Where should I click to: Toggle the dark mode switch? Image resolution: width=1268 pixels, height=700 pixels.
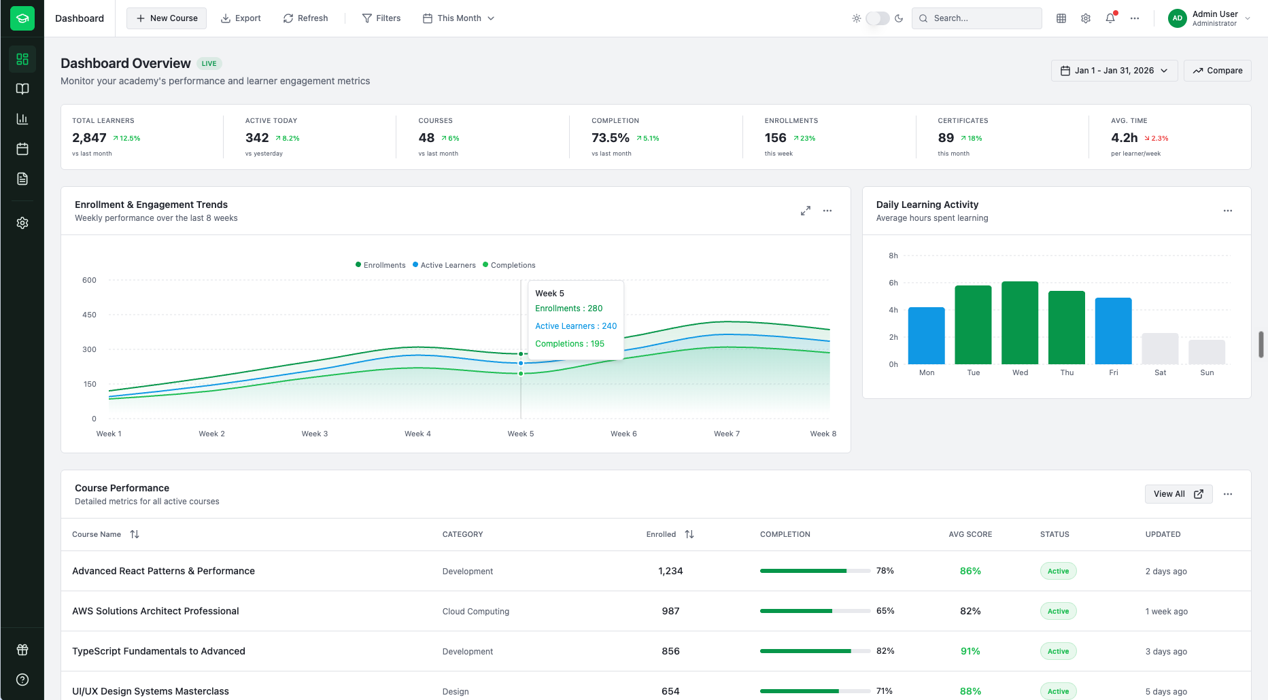pos(878,18)
